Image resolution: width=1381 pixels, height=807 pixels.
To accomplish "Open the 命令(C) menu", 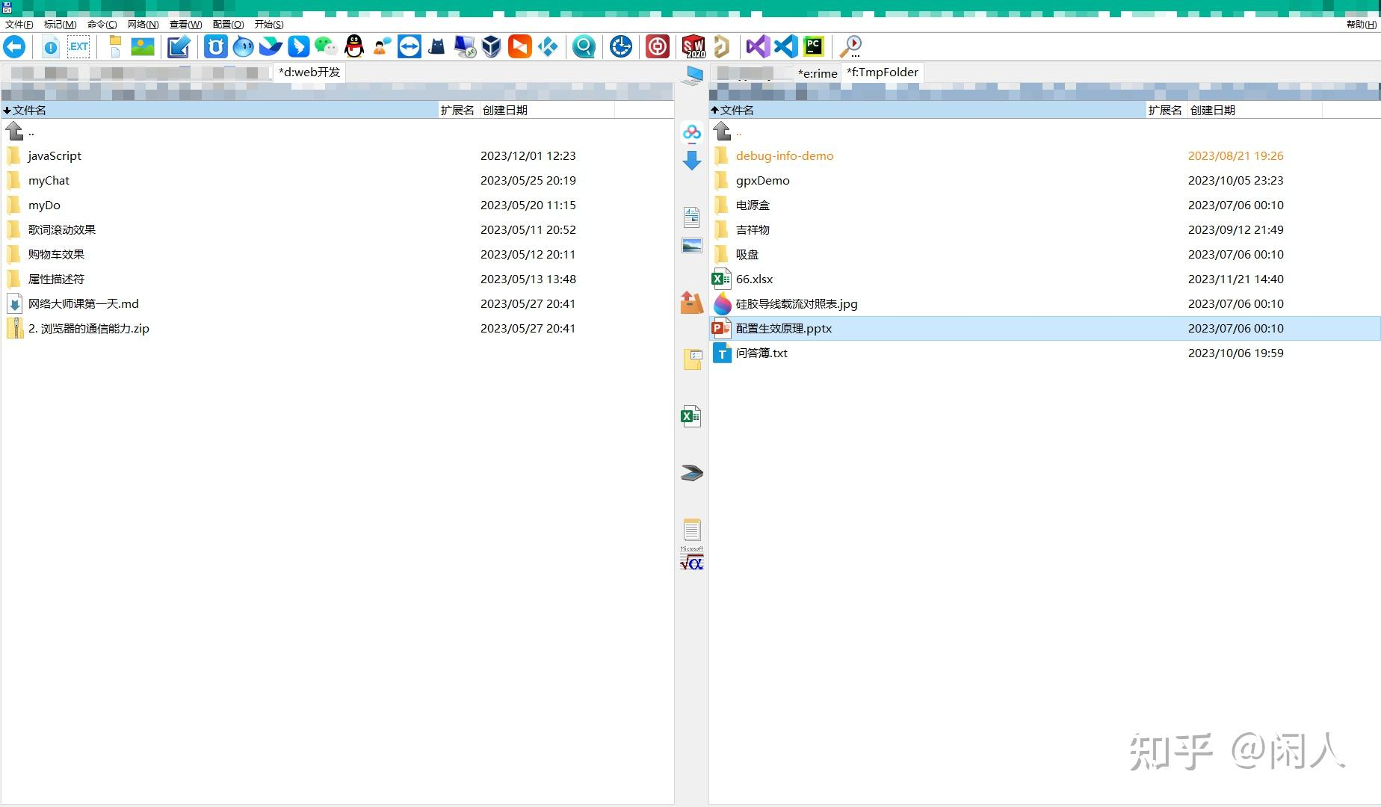I will tap(102, 25).
